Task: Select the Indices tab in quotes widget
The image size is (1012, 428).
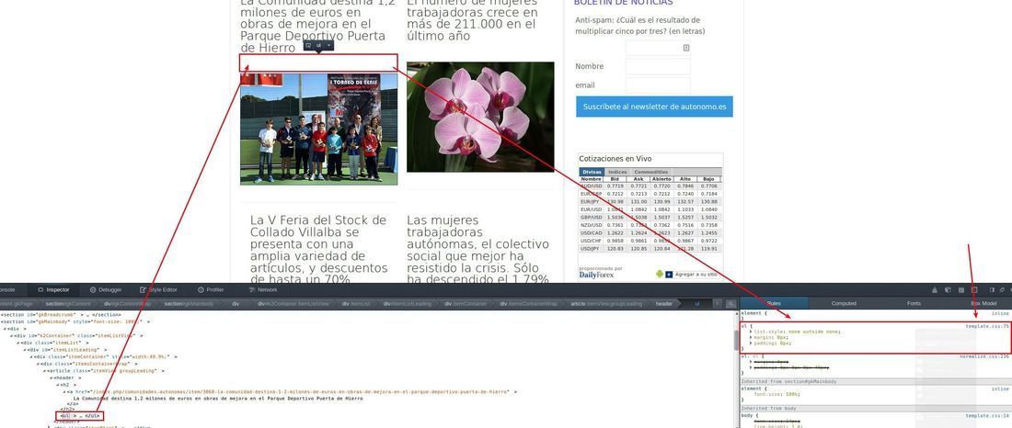Action: [617, 172]
